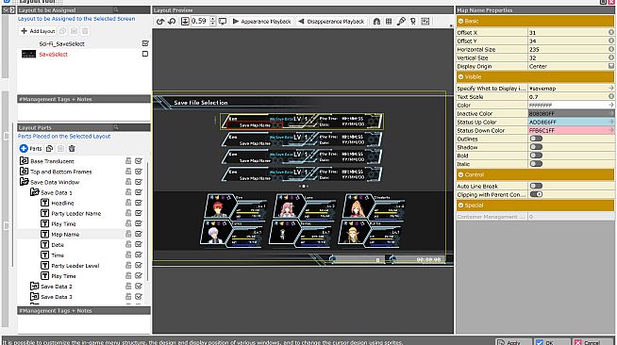
Task: Click the last panel icon in preview toolbar
Action: click(425, 22)
